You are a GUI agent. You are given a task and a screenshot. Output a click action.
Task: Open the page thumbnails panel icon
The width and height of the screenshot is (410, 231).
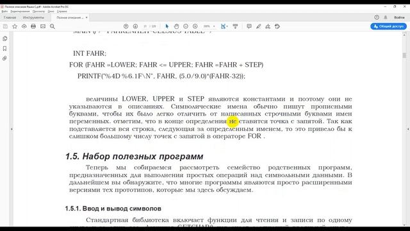point(4,38)
